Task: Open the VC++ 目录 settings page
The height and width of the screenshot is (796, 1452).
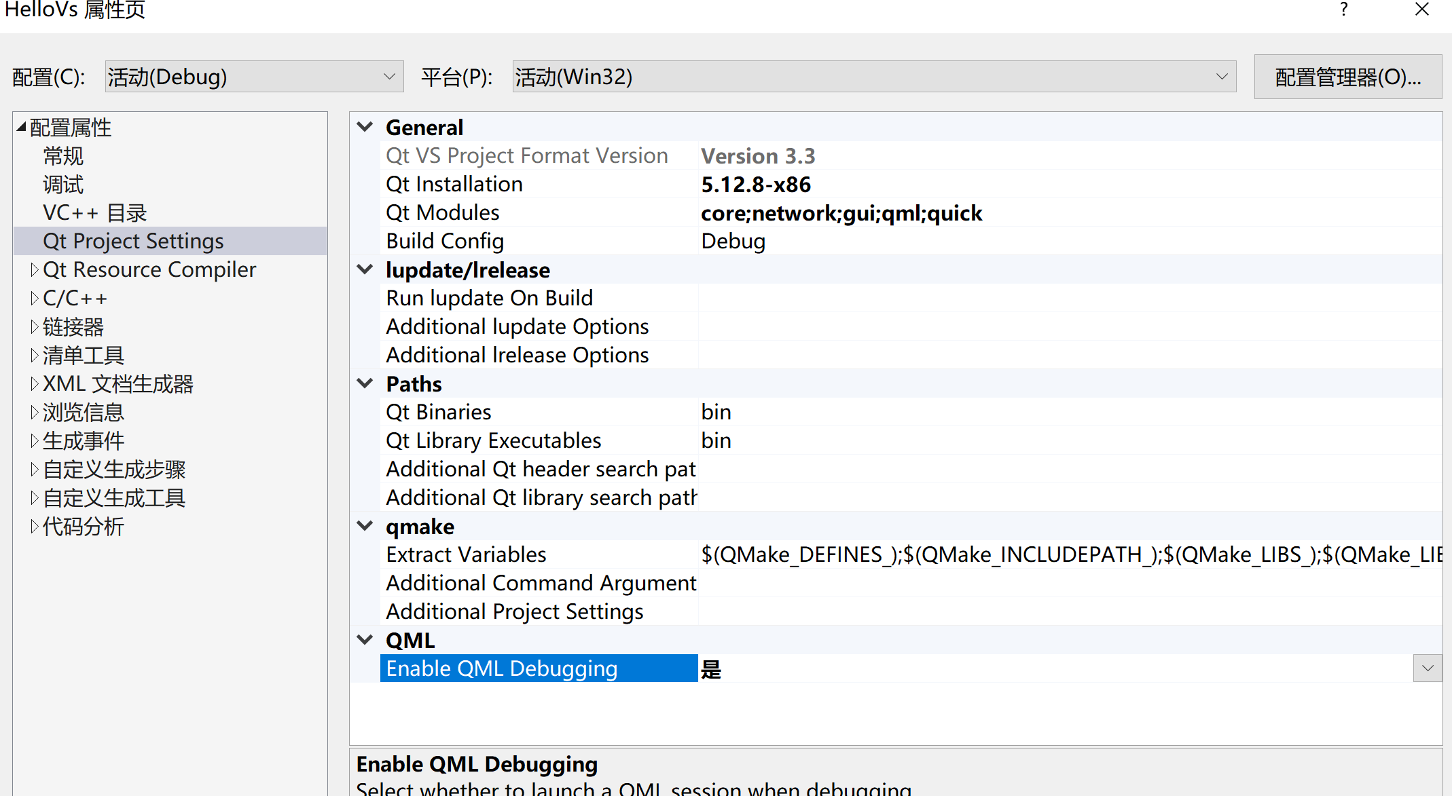Action: coord(94,212)
